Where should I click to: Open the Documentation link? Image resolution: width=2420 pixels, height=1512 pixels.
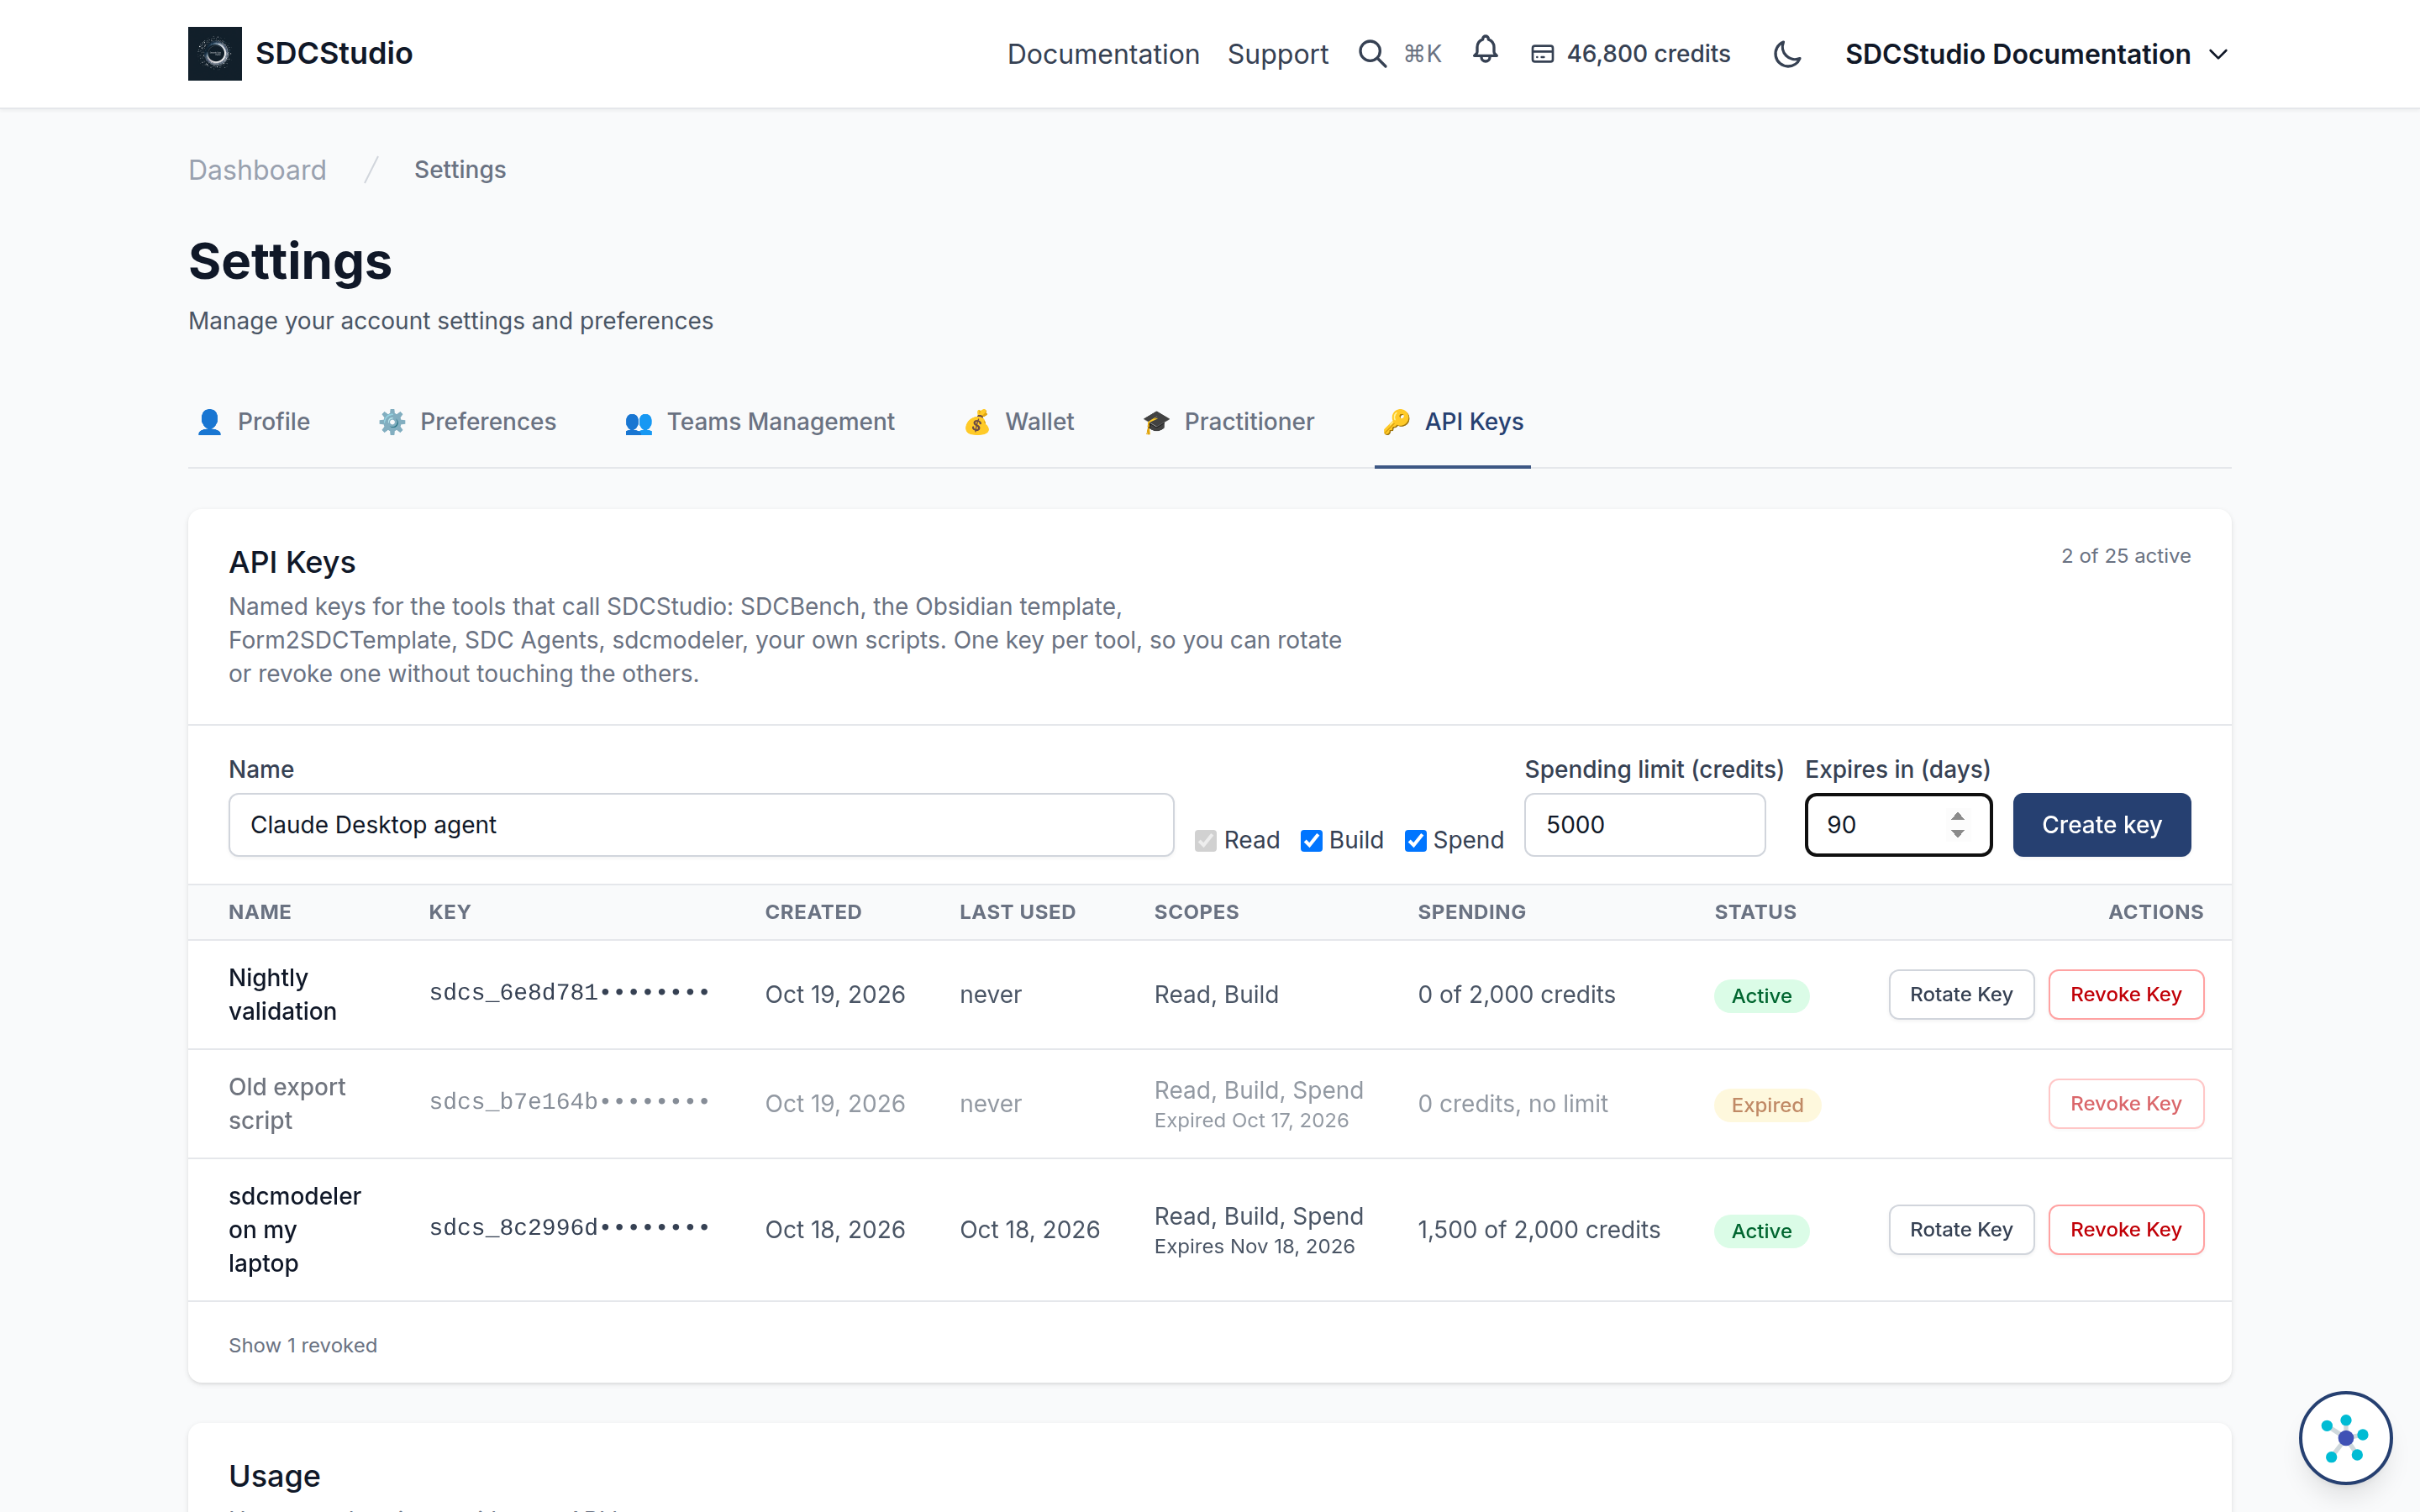[1103, 54]
